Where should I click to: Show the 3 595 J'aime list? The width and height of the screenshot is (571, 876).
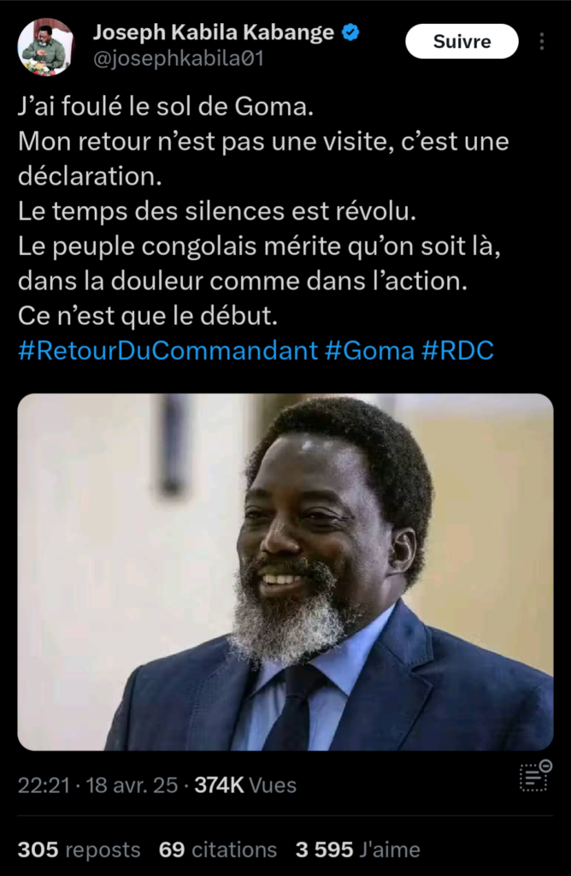tap(358, 849)
